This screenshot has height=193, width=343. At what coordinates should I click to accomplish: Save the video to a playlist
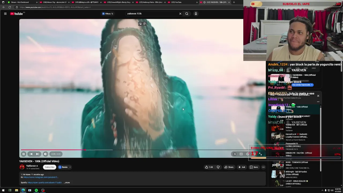tap(254, 167)
